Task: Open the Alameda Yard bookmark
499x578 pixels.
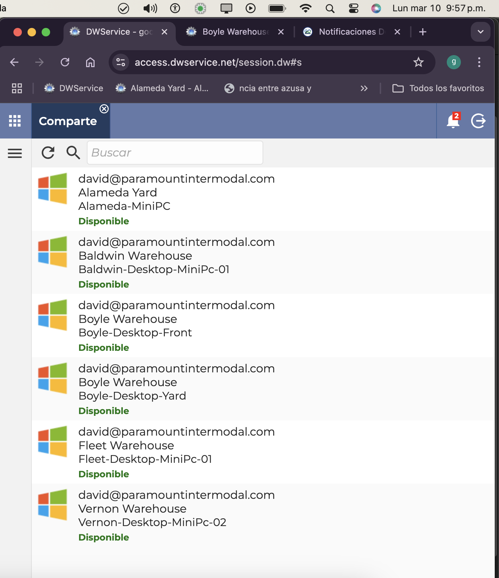Action: coord(162,88)
